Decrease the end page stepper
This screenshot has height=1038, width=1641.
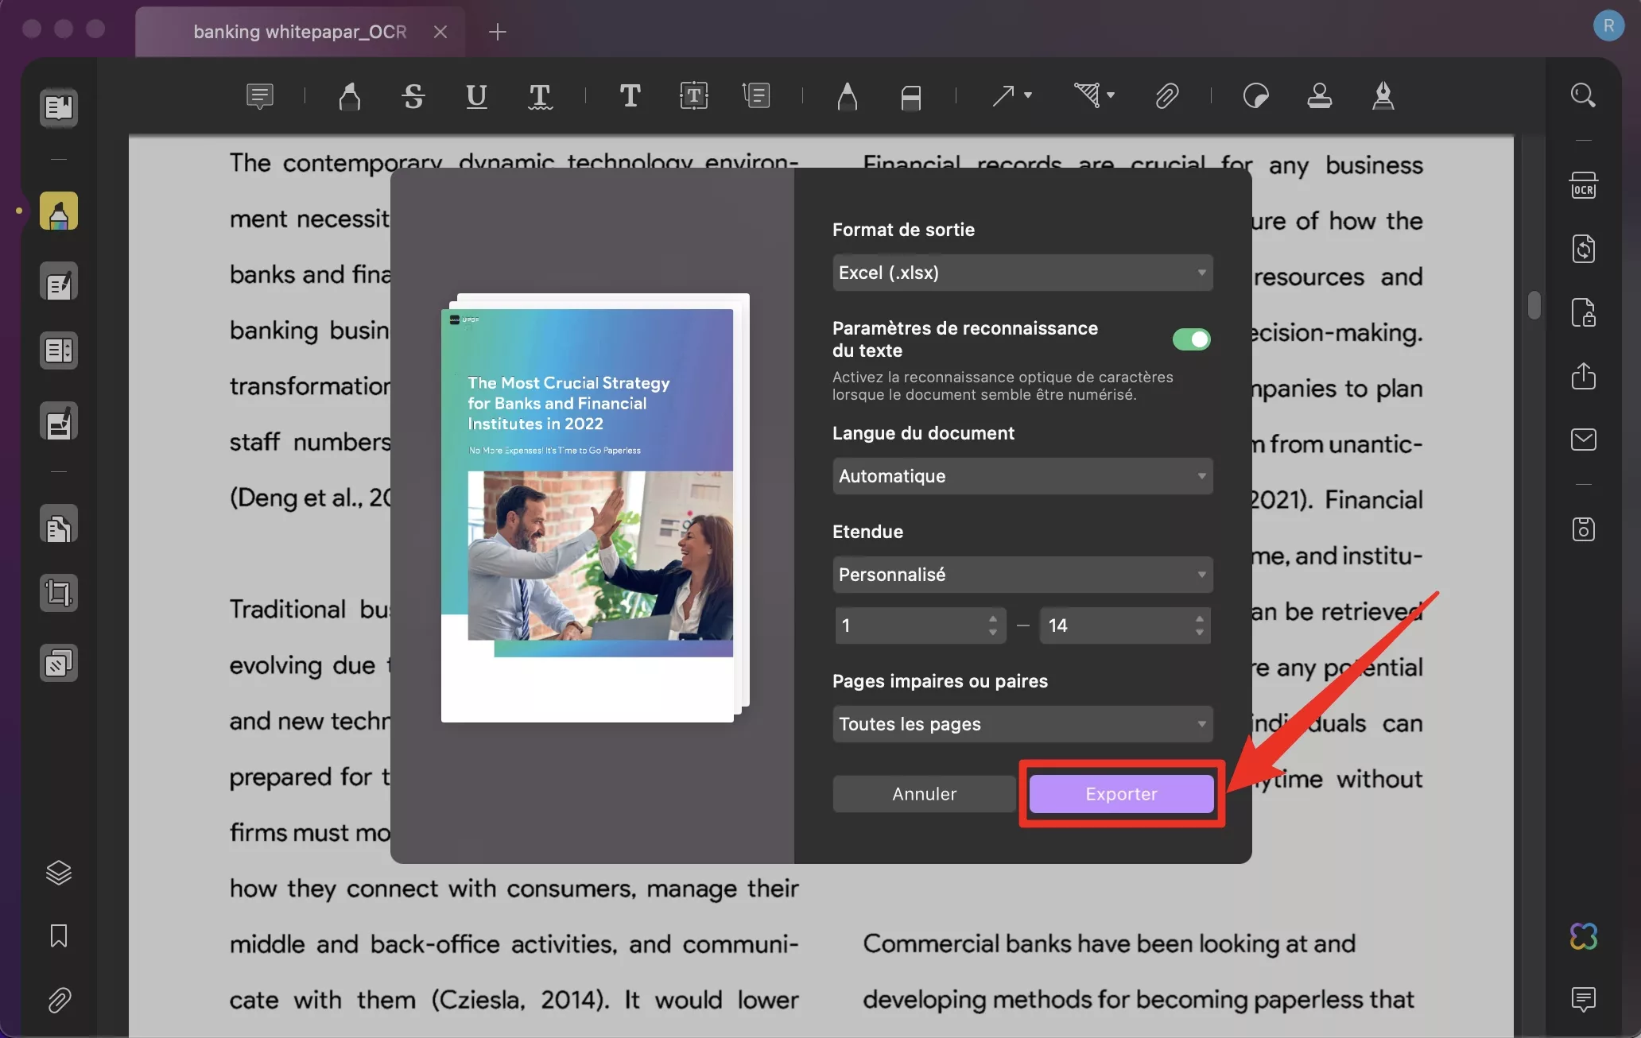[1199, 633]
